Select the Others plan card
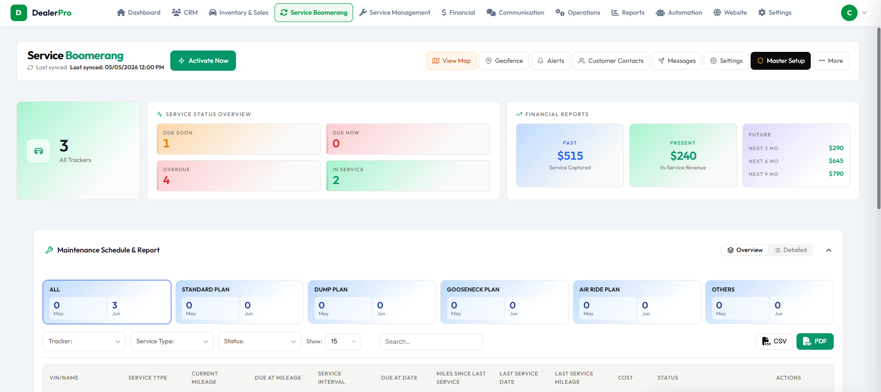881x392 pixels. point(769,302)
